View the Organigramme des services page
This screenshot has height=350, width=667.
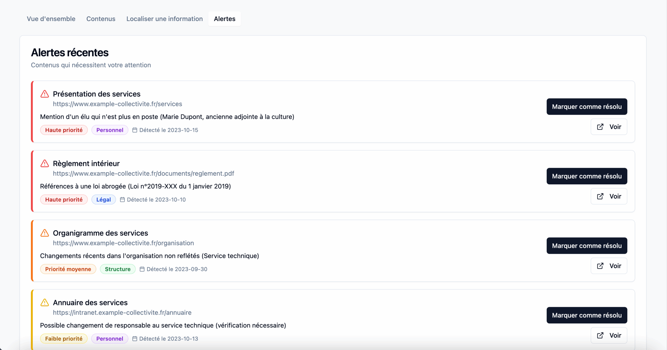click(x=609, y=266)
